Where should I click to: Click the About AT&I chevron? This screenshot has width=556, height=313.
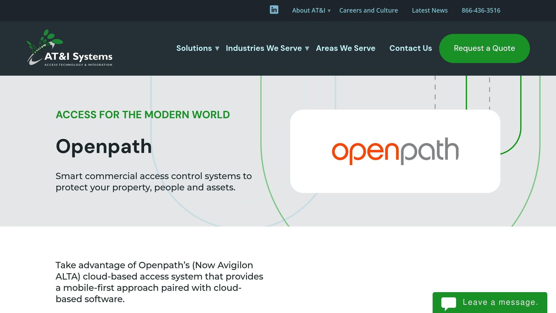[329, 11]
